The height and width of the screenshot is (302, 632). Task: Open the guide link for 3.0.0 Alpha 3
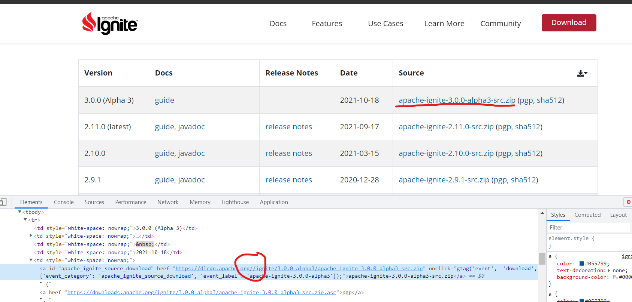tap(164, 100)
